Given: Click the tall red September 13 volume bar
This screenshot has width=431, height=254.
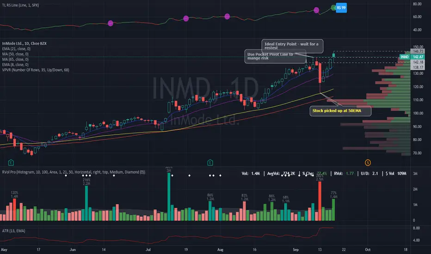Looking at the screenshot, I should coord(320,201).
